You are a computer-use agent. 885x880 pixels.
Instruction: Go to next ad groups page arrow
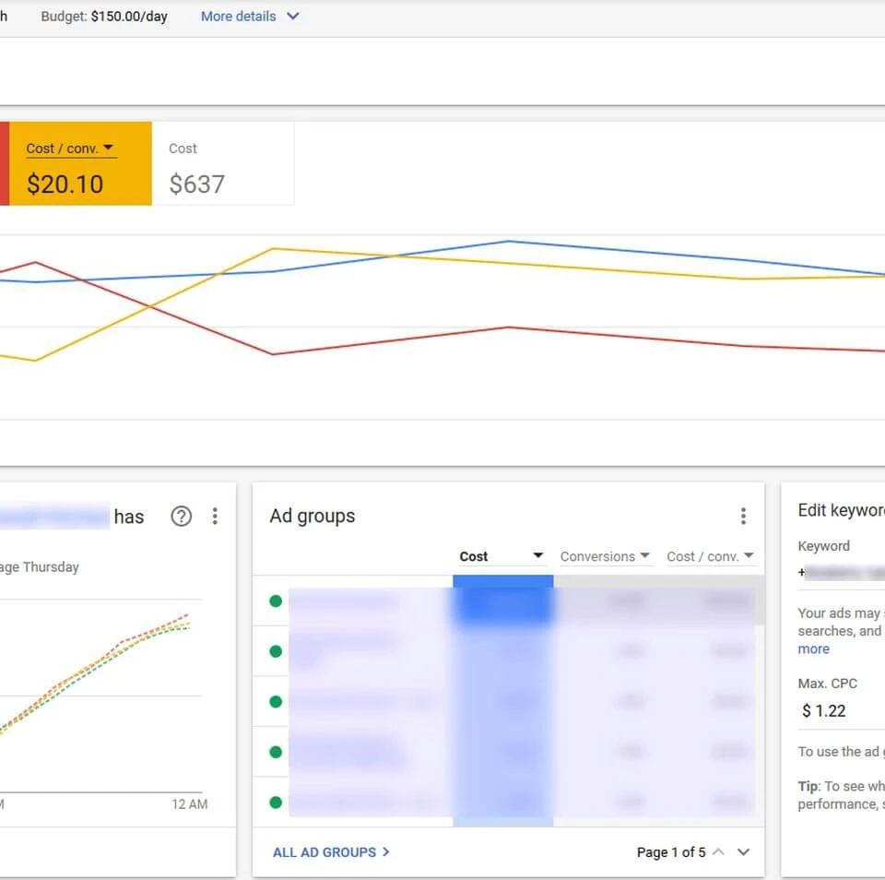tap(743, 851)
